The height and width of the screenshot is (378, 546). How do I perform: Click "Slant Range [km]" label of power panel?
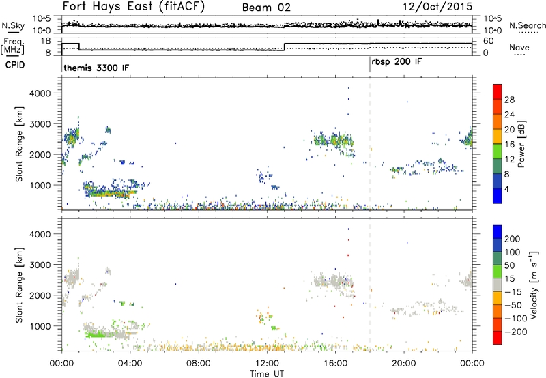(19, 144)
